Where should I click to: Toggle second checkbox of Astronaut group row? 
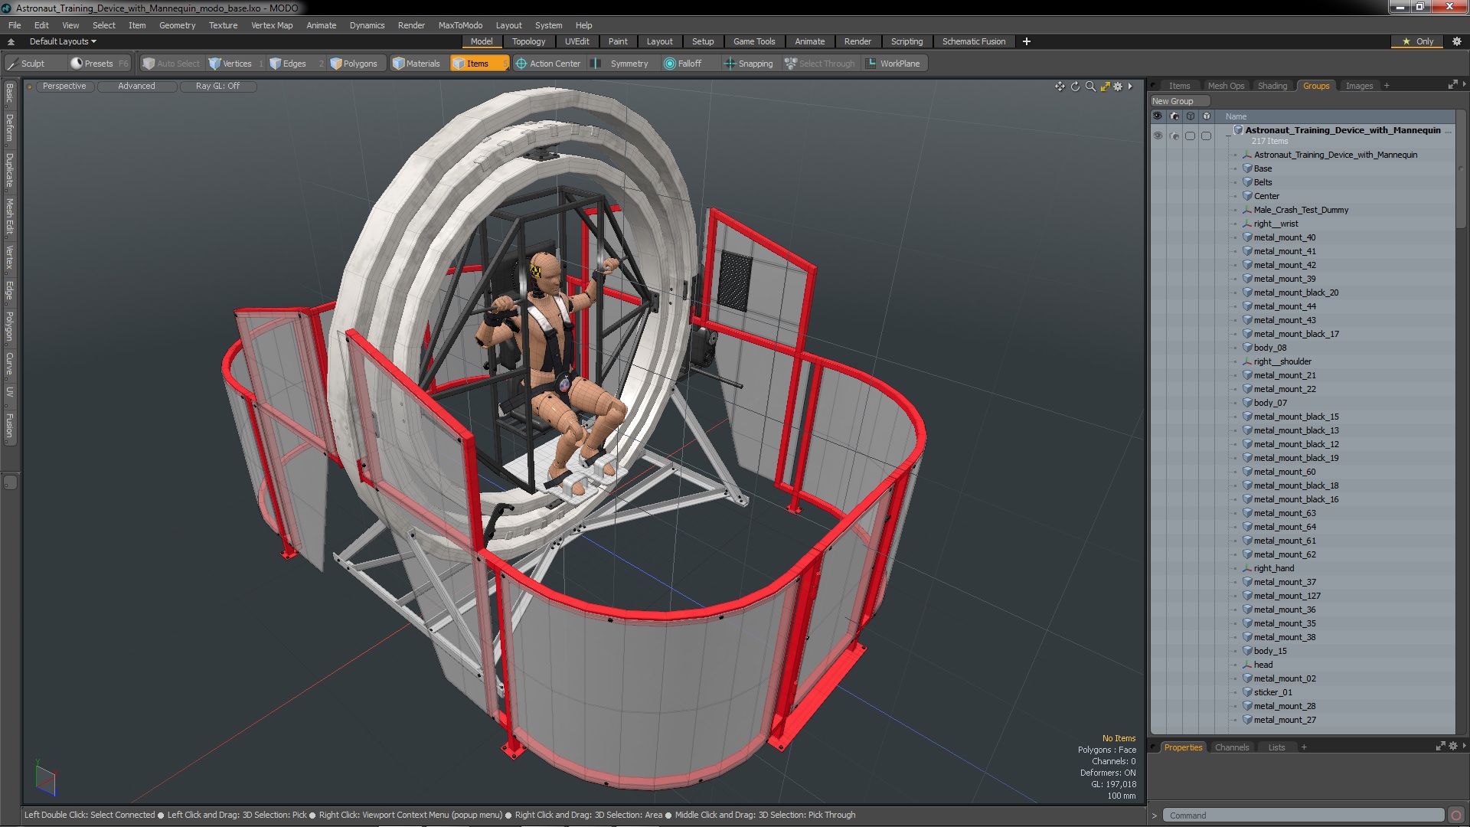pos(1206,136)
